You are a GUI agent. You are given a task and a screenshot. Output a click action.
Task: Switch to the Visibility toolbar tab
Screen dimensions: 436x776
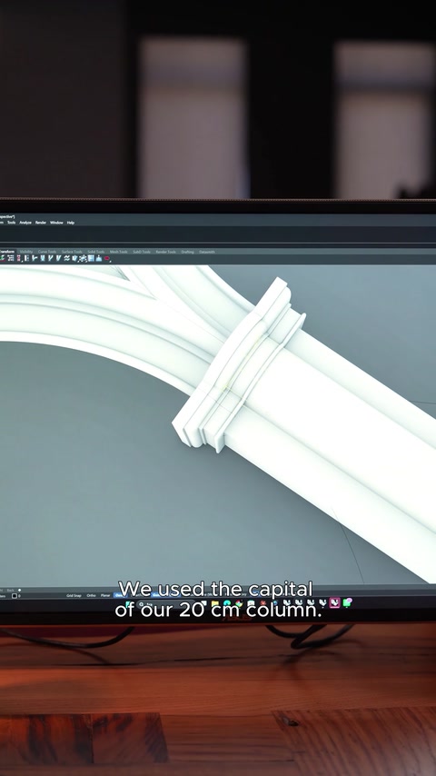click(26, 252)
